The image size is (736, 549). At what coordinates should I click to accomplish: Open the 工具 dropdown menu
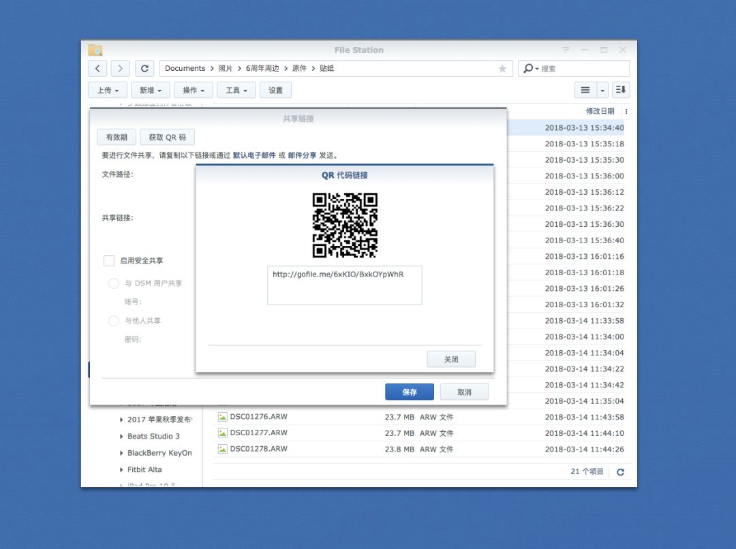tap(236, 90)
